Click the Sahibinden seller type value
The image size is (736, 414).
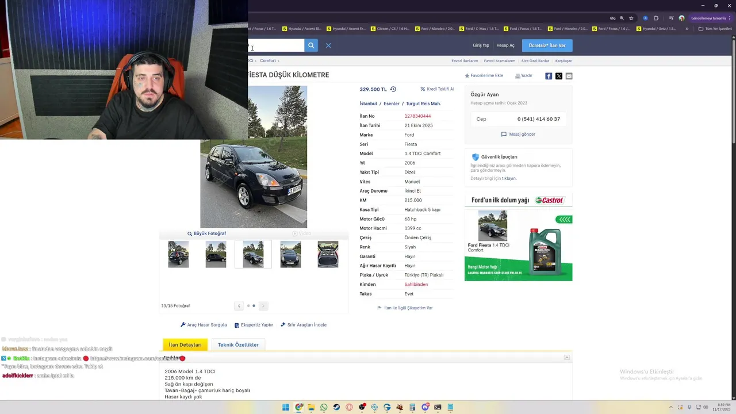click(416, 285)
